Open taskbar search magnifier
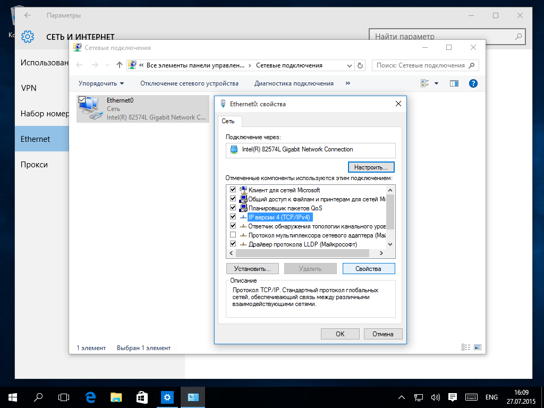Viewport: 544px width, 408px height. tap(38, 397)
